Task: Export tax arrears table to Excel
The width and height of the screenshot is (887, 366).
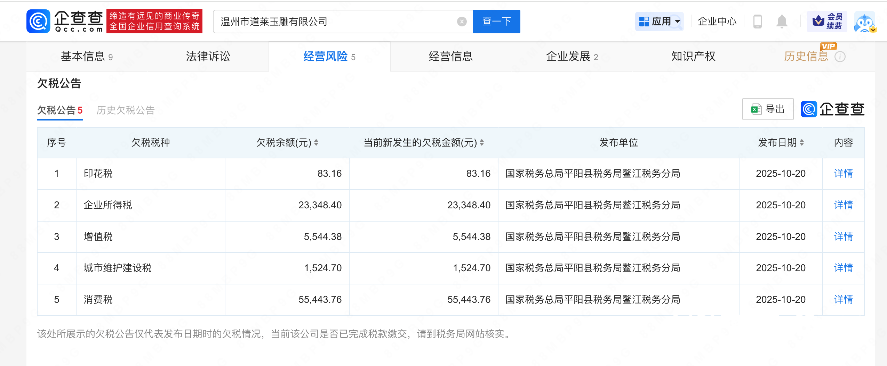Action: [x=768, y=109]
